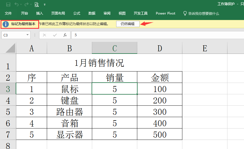Open the 文件 menu tab
244x149 pixels.
click(x=8, y=13)
